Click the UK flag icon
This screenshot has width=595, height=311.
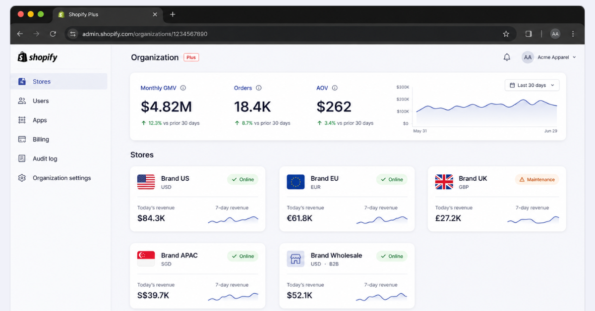pos(444,182)
